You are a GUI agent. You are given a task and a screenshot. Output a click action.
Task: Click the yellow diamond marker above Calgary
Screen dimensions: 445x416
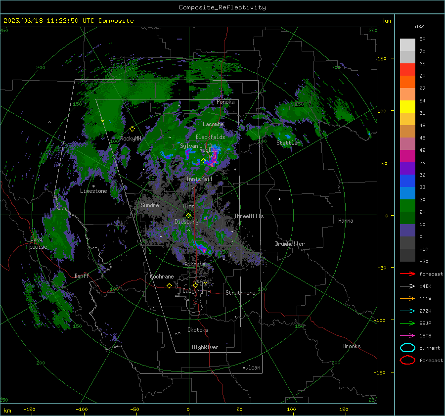pyautogui.click(x=195, y=285)
